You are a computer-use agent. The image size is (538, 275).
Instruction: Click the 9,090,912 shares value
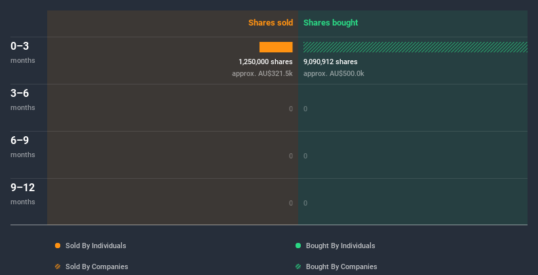(330, 62)
